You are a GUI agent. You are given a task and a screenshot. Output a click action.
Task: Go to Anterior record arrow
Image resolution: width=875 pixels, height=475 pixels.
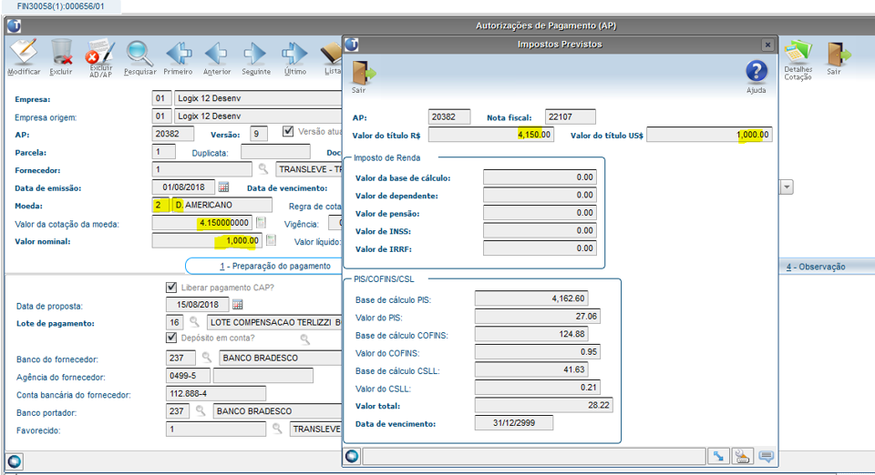pos(217,53)
